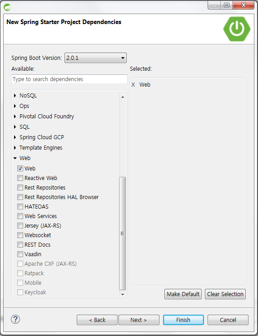Click the scroll up arrow of dependency list
This screenshot has height=336, width=258.
pyautogui.click(x=123, y=97)
